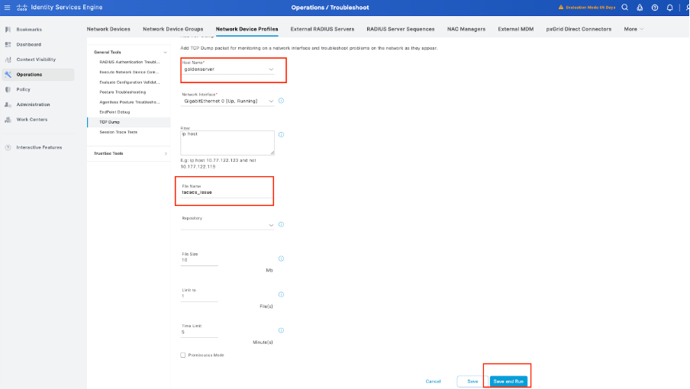The width and height of the screenshot is (690, 389).
Task: Show info for Filter field
Action: point(281,134)
